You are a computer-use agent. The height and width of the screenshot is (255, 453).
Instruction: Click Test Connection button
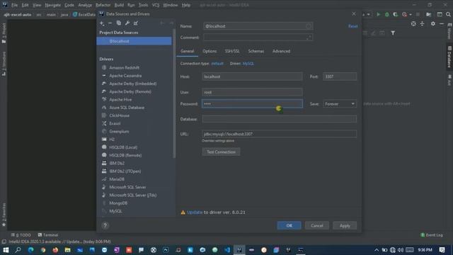pyautogui.click(x=221, y=152)
